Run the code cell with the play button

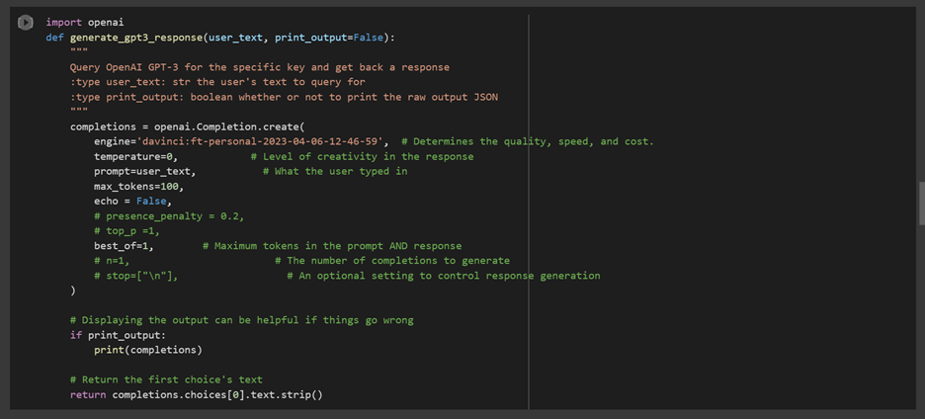click(25, 23)
